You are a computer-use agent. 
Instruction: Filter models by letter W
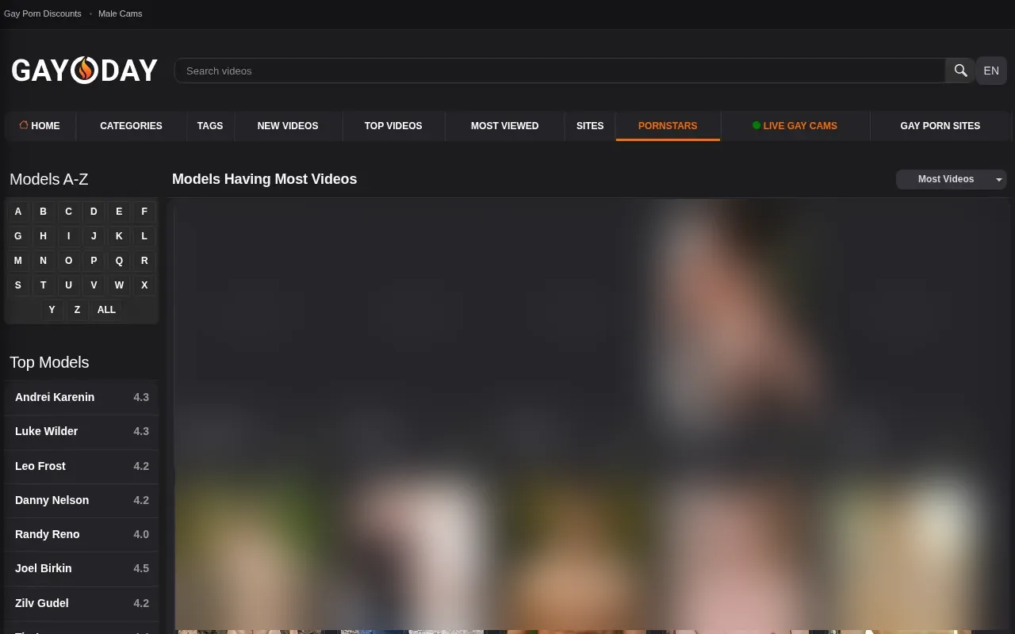point(119,285)
